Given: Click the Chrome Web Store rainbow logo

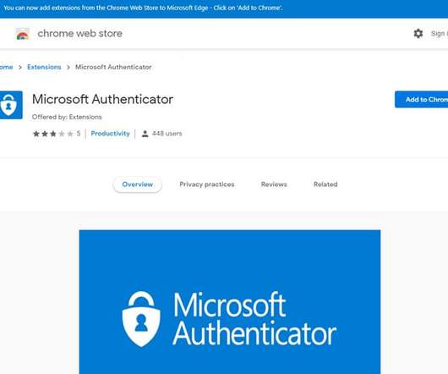Looking at the screenshot, I should 22,34.
